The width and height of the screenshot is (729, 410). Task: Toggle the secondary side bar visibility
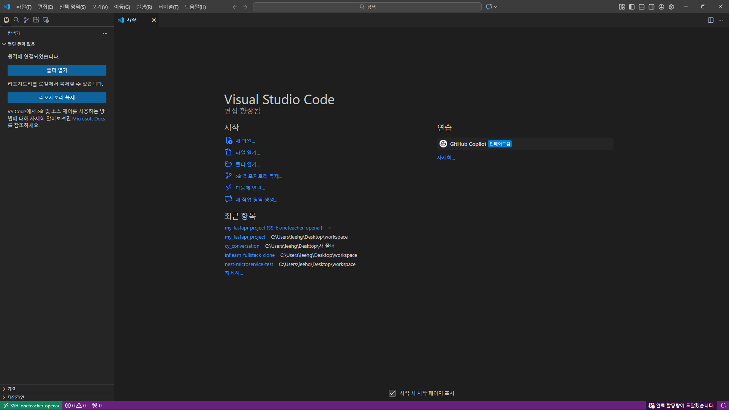(652, 7)
